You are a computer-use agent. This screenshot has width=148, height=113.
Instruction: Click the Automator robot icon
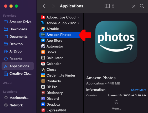[x=43, y=46]
